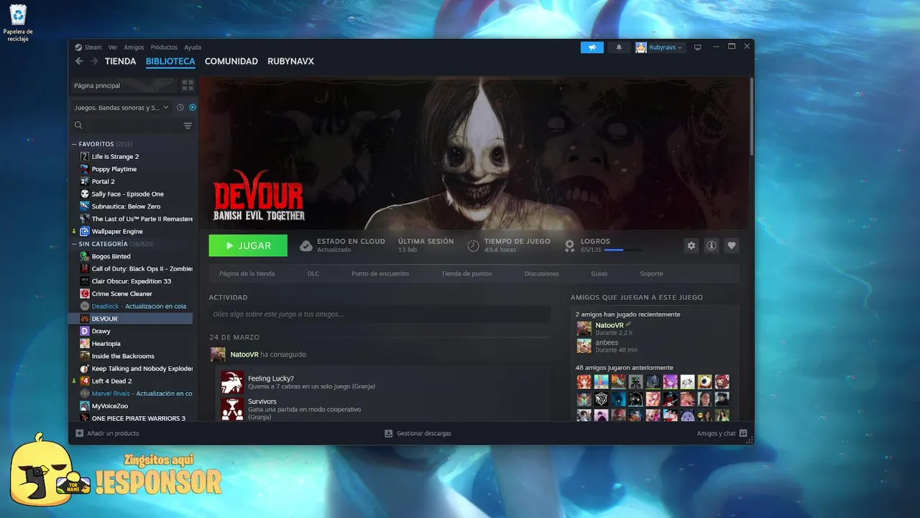Open DEVOUR game info icon
This screenshot has width=920, height=518.
coord(712,245)
